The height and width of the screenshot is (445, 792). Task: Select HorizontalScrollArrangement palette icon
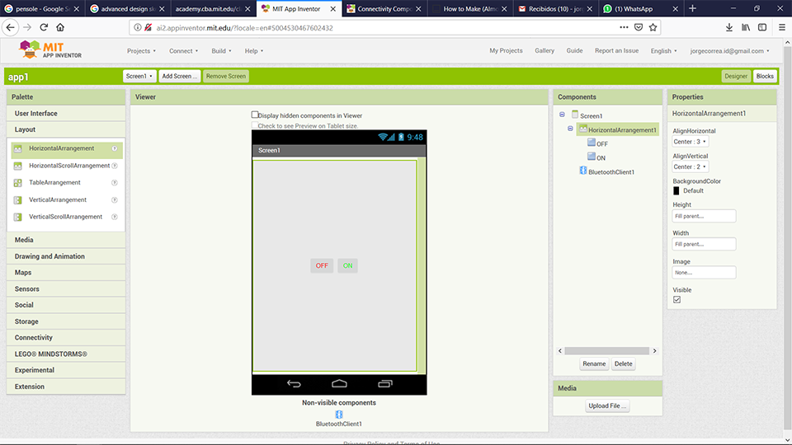tap(17, 166)
